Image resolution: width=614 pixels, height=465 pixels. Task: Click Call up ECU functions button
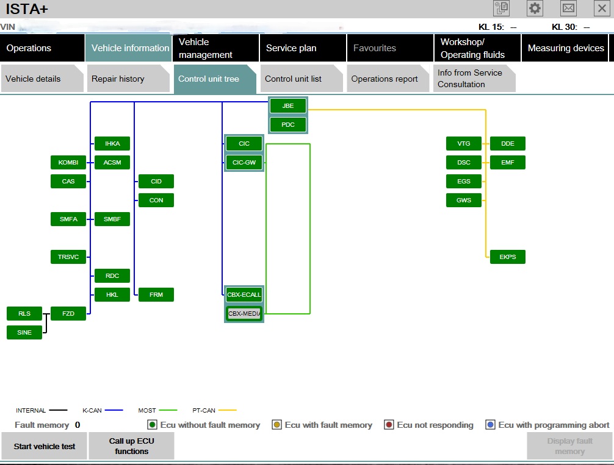click(x=132, y=446)
